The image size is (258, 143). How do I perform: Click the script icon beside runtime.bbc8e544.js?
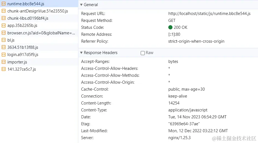[x=3, y=4]
